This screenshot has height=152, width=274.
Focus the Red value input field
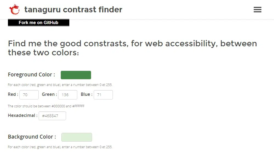(x=29, y=95)
